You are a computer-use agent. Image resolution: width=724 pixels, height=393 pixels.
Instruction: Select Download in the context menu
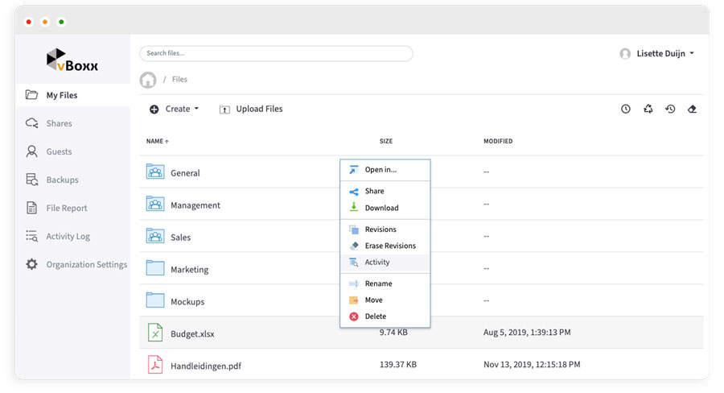[385, 208]
